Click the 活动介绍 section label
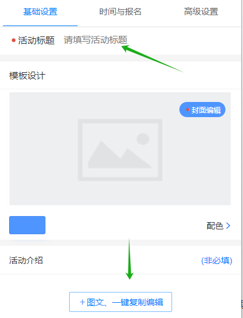The width and height of the screenshot is (243, 318). (x=26, y=260)
